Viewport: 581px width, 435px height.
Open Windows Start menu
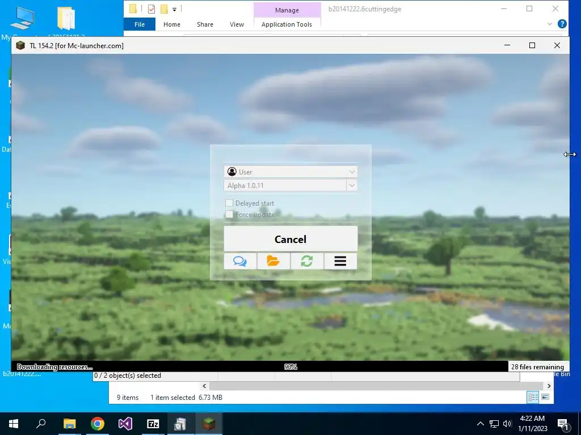click(x=14, y=424)
